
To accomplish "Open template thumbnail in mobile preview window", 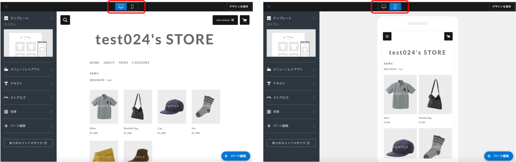I will (291, 43).
